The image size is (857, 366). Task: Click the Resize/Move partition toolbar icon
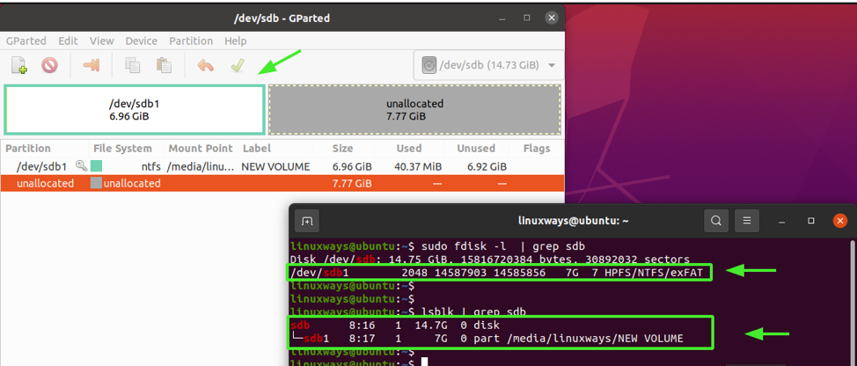(92, 66)
